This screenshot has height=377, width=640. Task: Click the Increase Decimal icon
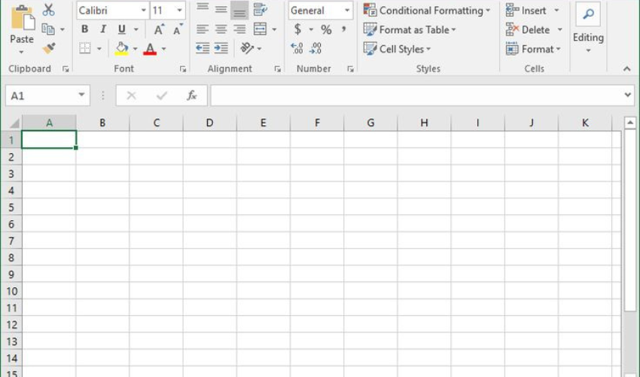point(297,48)
